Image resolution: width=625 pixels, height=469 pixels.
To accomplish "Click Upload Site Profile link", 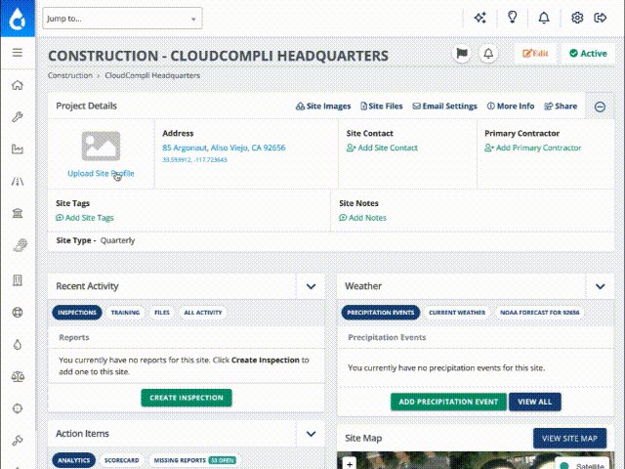I will point(101,174).
